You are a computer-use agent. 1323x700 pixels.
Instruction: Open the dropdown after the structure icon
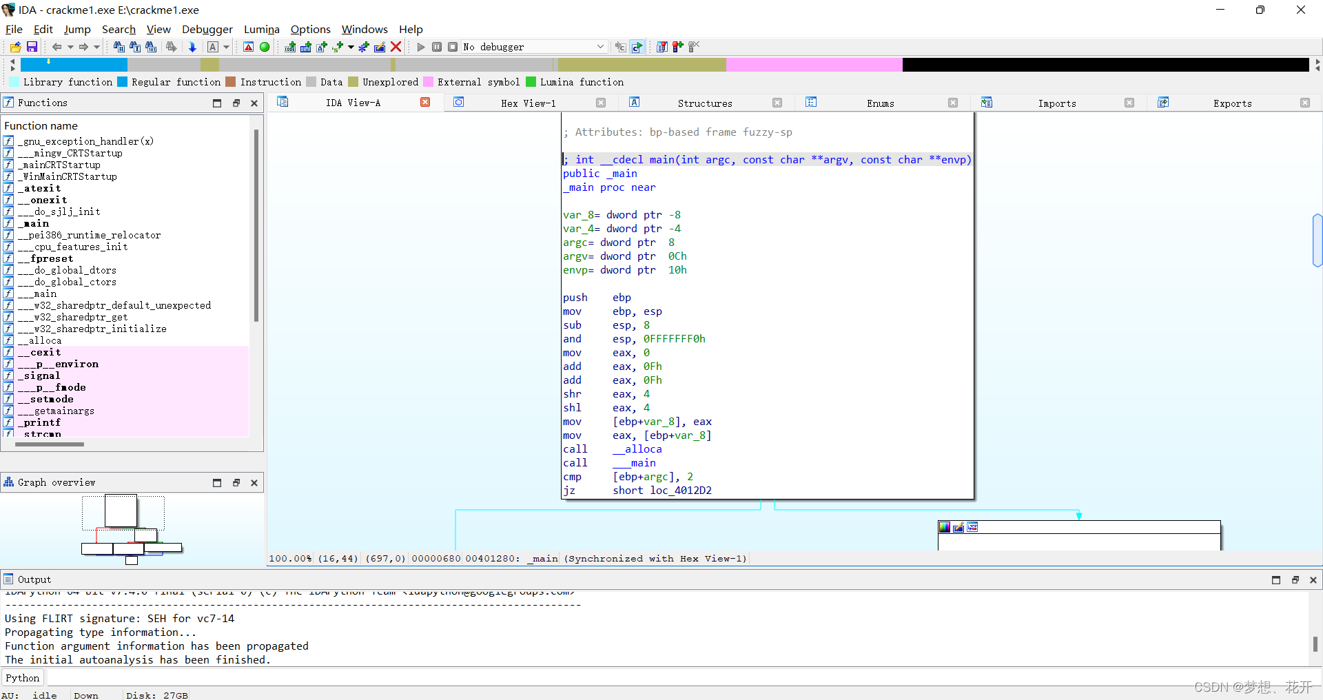click(351, 47)
